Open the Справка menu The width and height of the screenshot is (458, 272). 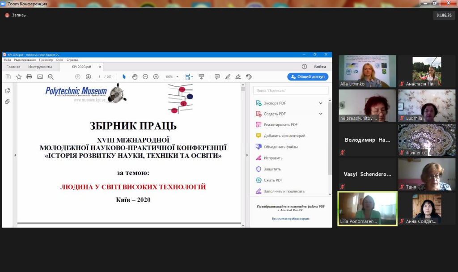click(72, 60)
